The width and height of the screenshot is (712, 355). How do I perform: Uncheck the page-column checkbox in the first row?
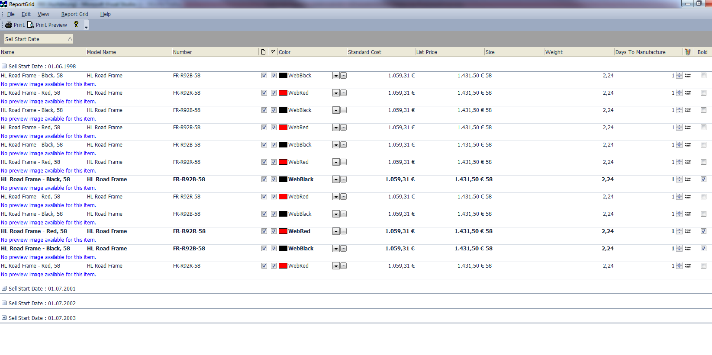pyautogui.click(x=264, y=76)
